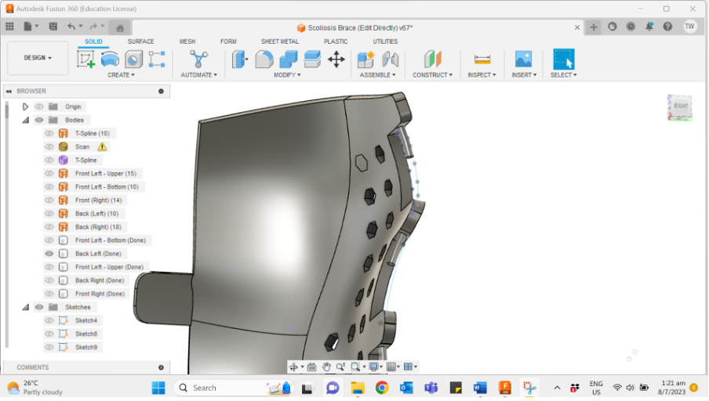Start Create Sketch tool

[x=86, y=60]
